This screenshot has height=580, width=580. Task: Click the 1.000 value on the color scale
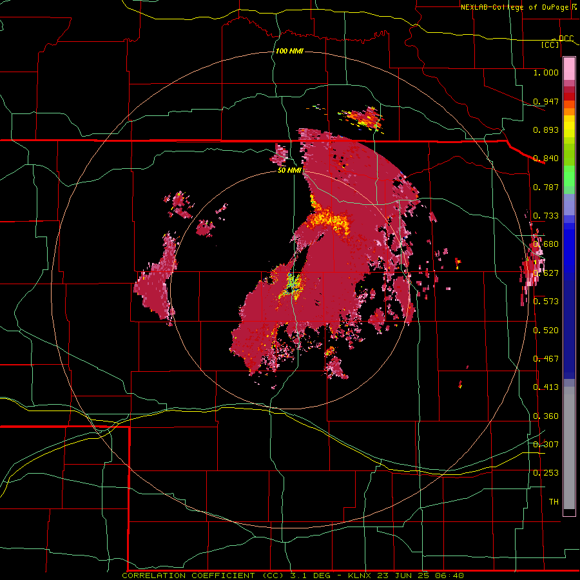[x=546, y=72]
